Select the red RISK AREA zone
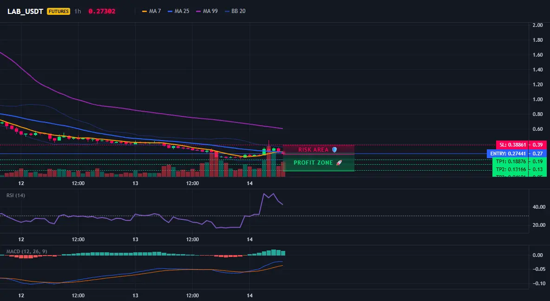The height and width of the screenshot is (301, 550). (319, 150)
